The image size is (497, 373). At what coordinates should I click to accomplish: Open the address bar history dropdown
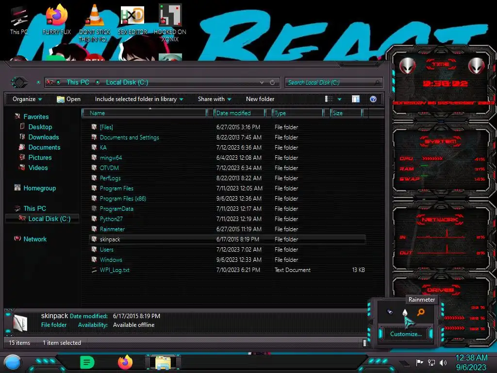point(262,83)
